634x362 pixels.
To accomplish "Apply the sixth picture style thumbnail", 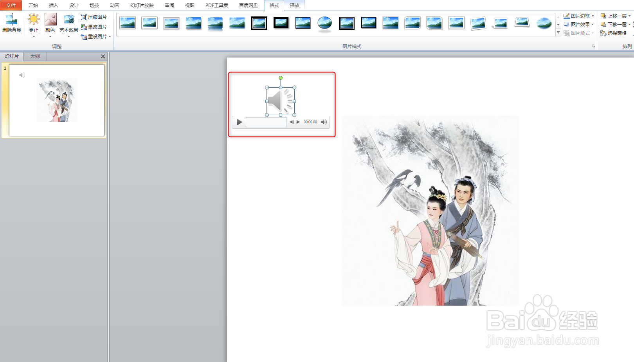I will point(237,23).
